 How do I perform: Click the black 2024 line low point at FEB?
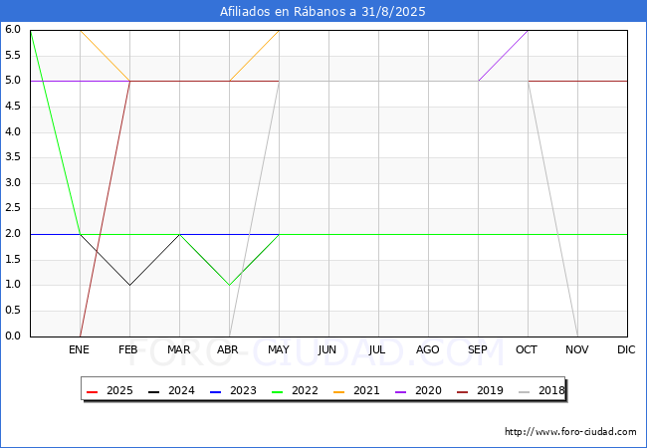pyautogui.click(x=130, y=285)
